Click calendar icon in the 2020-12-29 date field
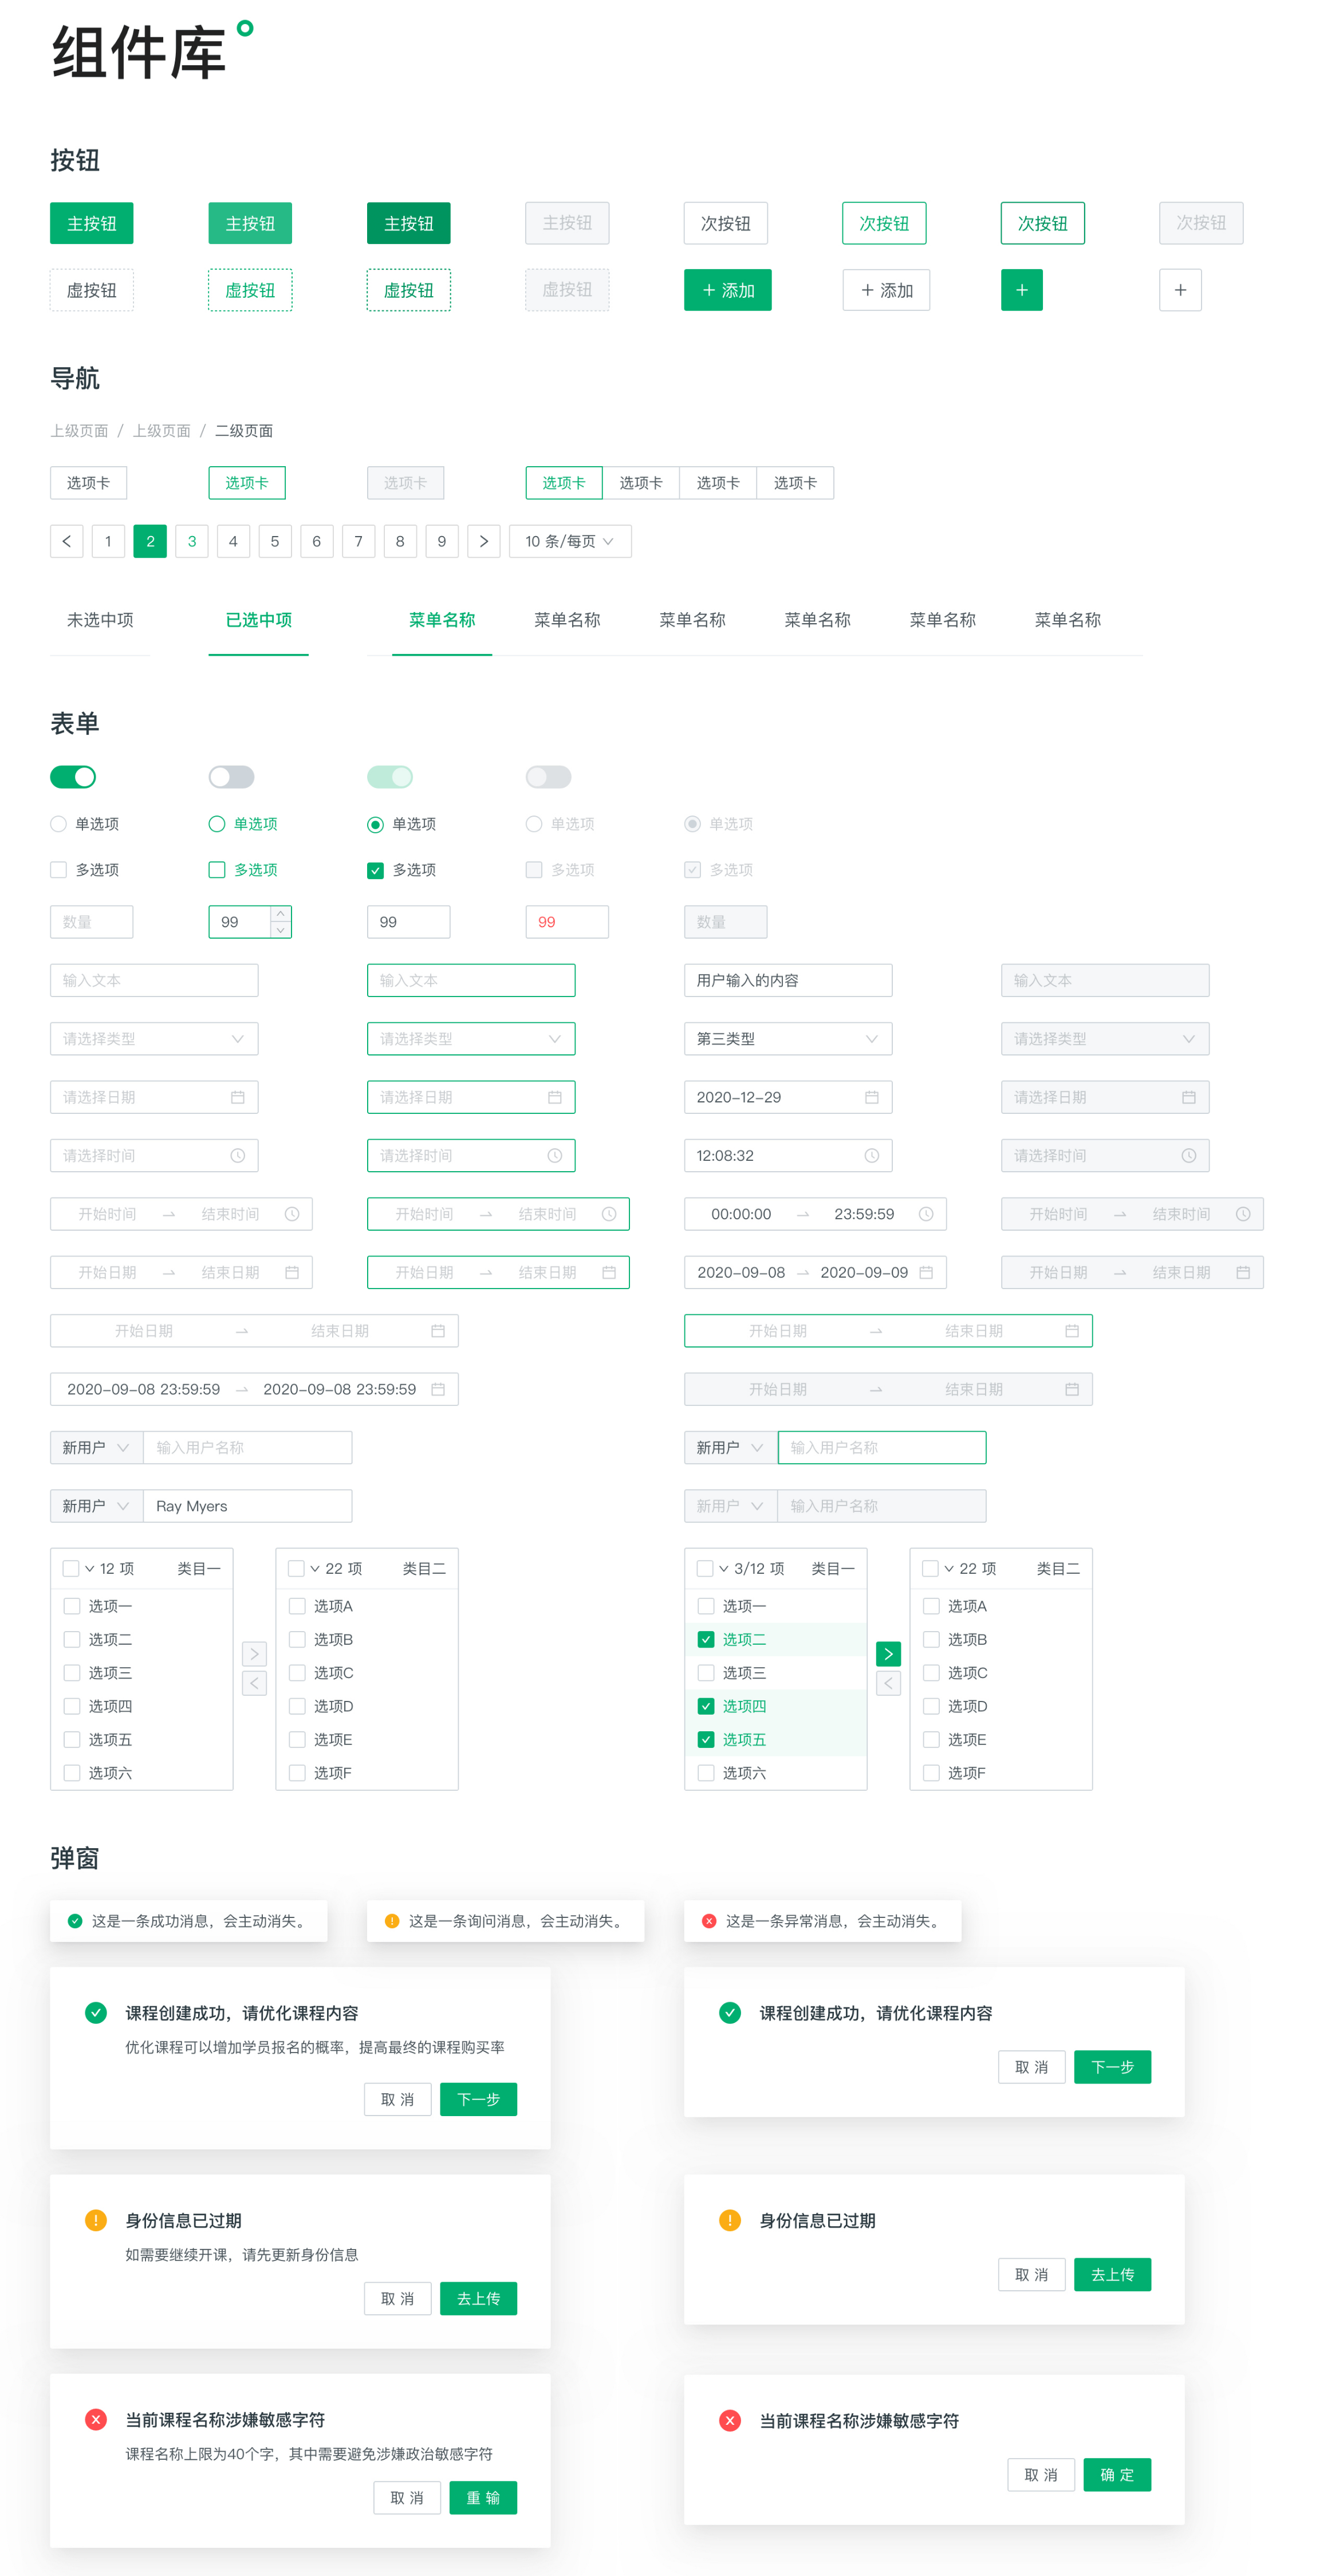The height and width of the screenshot is (2576, 1335). [x=871, y=1097]
